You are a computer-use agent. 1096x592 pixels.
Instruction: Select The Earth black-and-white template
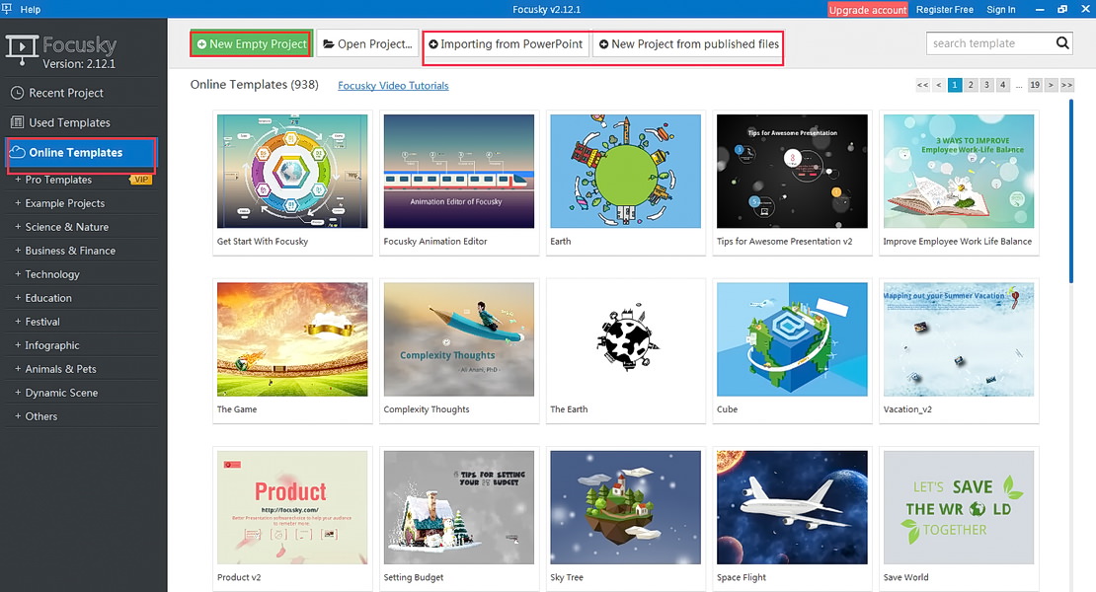625,351
